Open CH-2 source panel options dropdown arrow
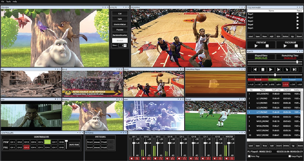The image size is (304, 161). tap(116, 69)
